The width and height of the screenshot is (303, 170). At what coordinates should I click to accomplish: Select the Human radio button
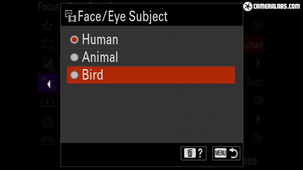tap(74, 40)
